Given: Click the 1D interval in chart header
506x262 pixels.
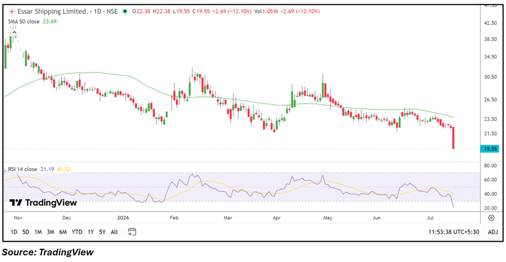Looking at the screenshot, I should (x=97, y=12).
